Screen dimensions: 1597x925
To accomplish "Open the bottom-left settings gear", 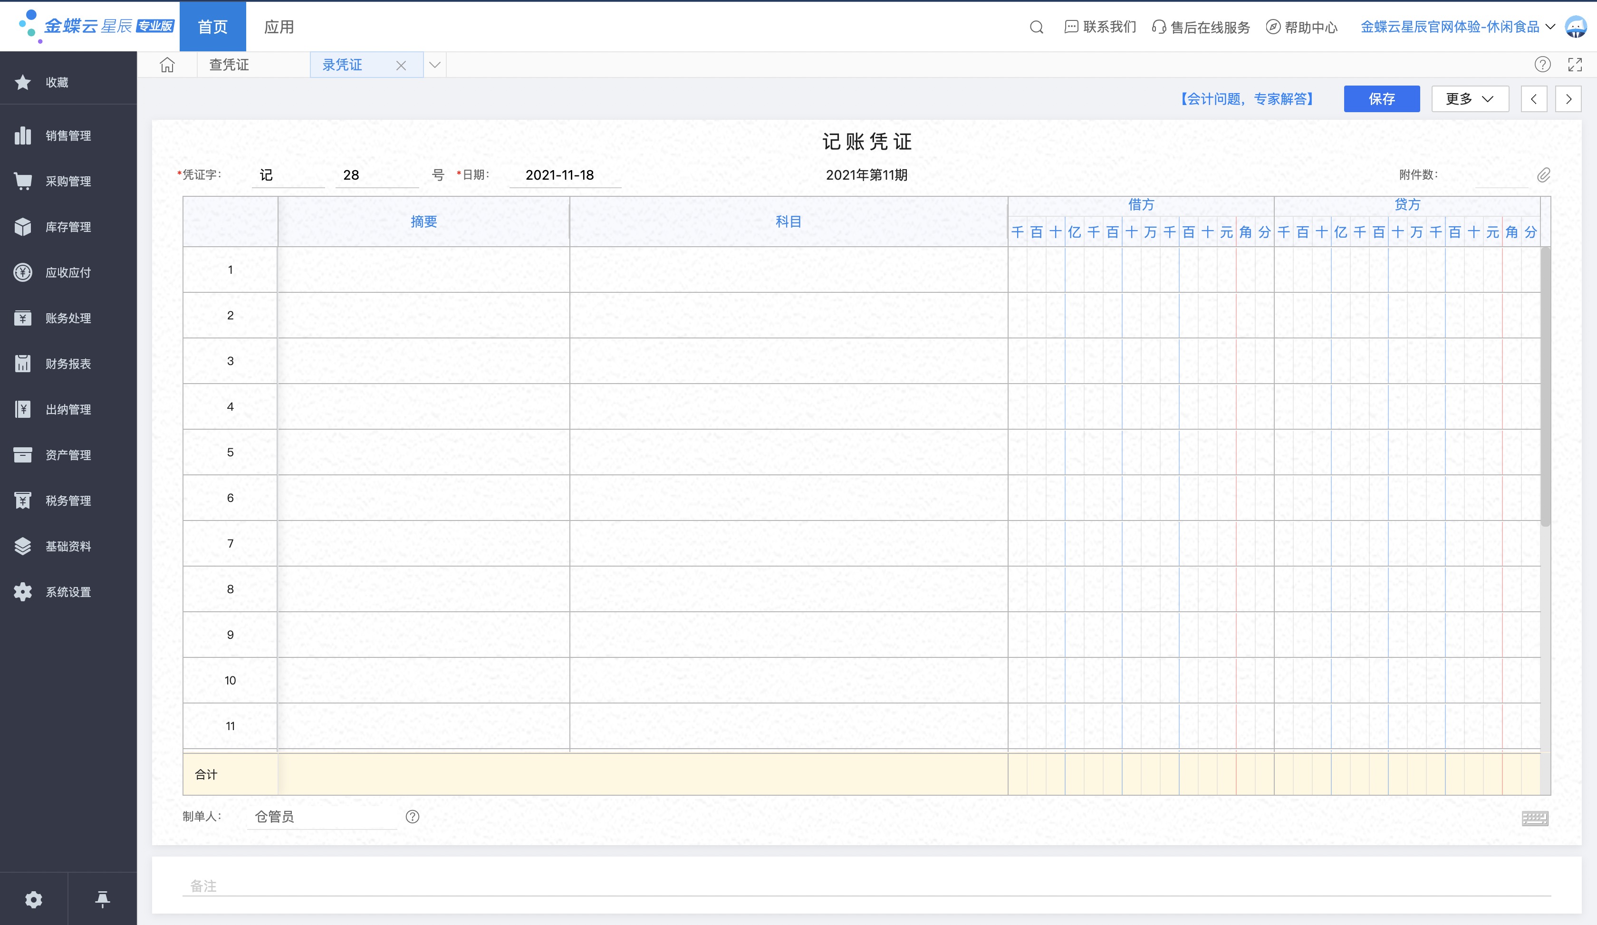I will tap(34, 899).
